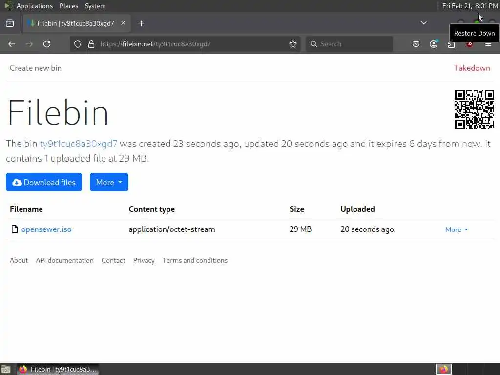Select the Filebin Firefox taskbar window button
The width and height of the screenshot is (500, 375).
click(x=58, y=369)
